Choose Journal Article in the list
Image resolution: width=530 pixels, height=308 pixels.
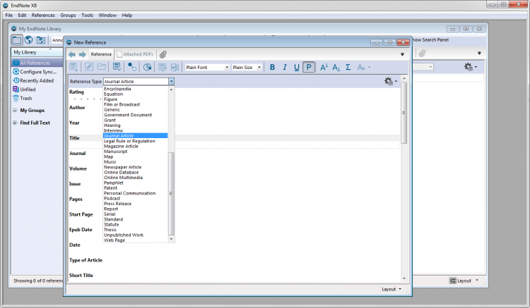pos(135,136)
